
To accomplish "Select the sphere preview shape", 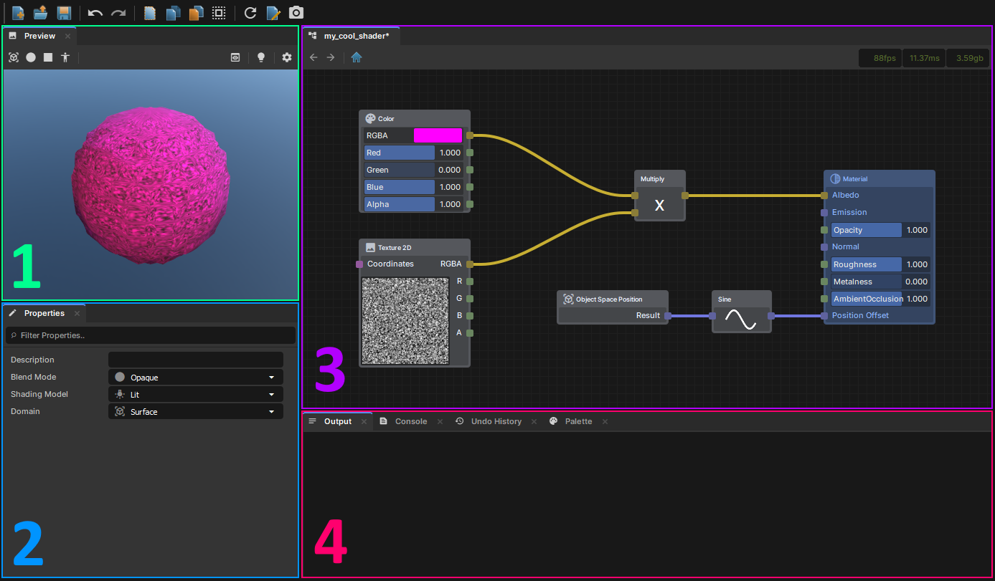I will tap(31, 57).
